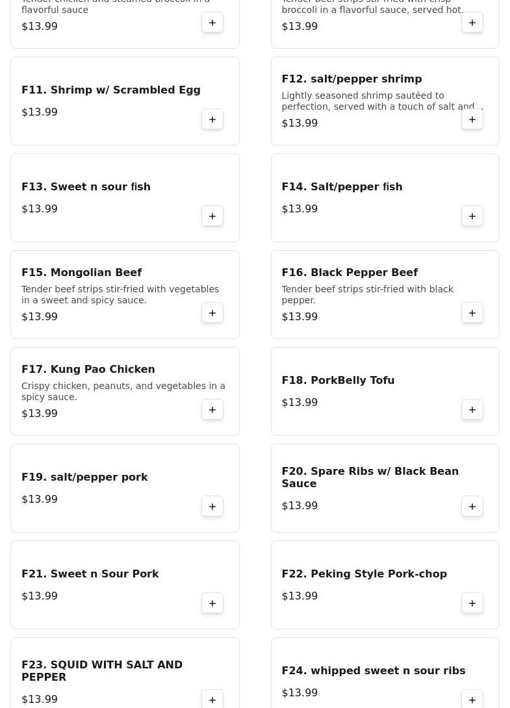Add F11 Shrimp w/ Scrambled Egg to cart
510x708 pixels.
(x=212, y=120)
